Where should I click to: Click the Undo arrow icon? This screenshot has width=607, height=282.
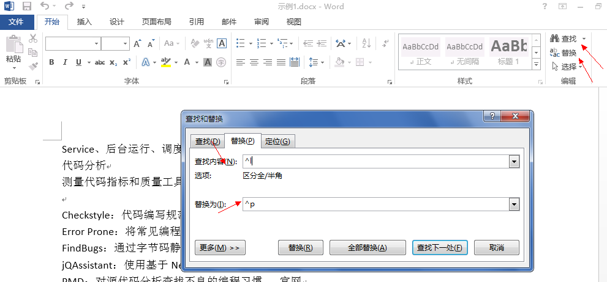point(45,6)
